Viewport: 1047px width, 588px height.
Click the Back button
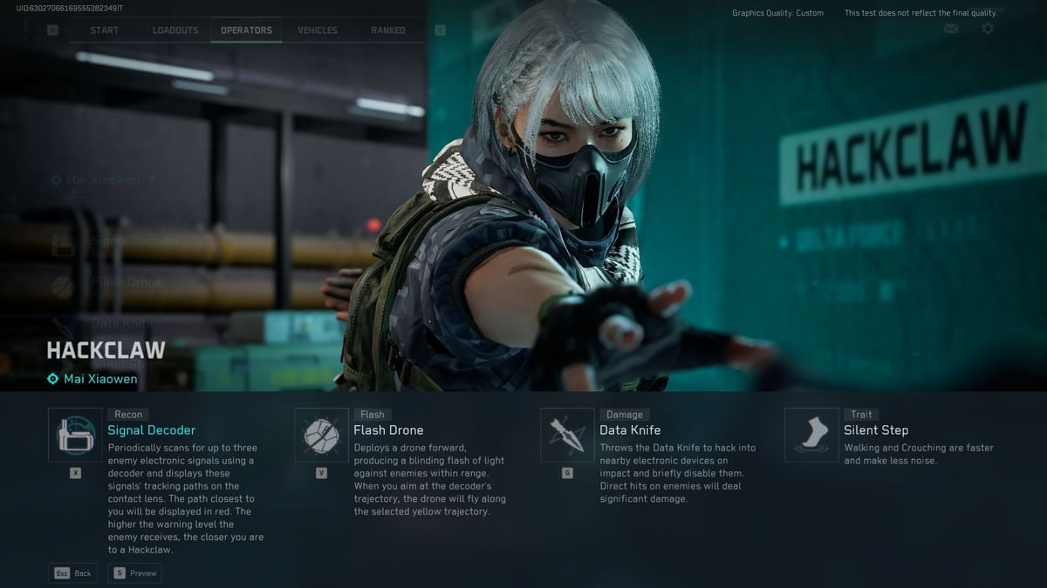[72, 572]
